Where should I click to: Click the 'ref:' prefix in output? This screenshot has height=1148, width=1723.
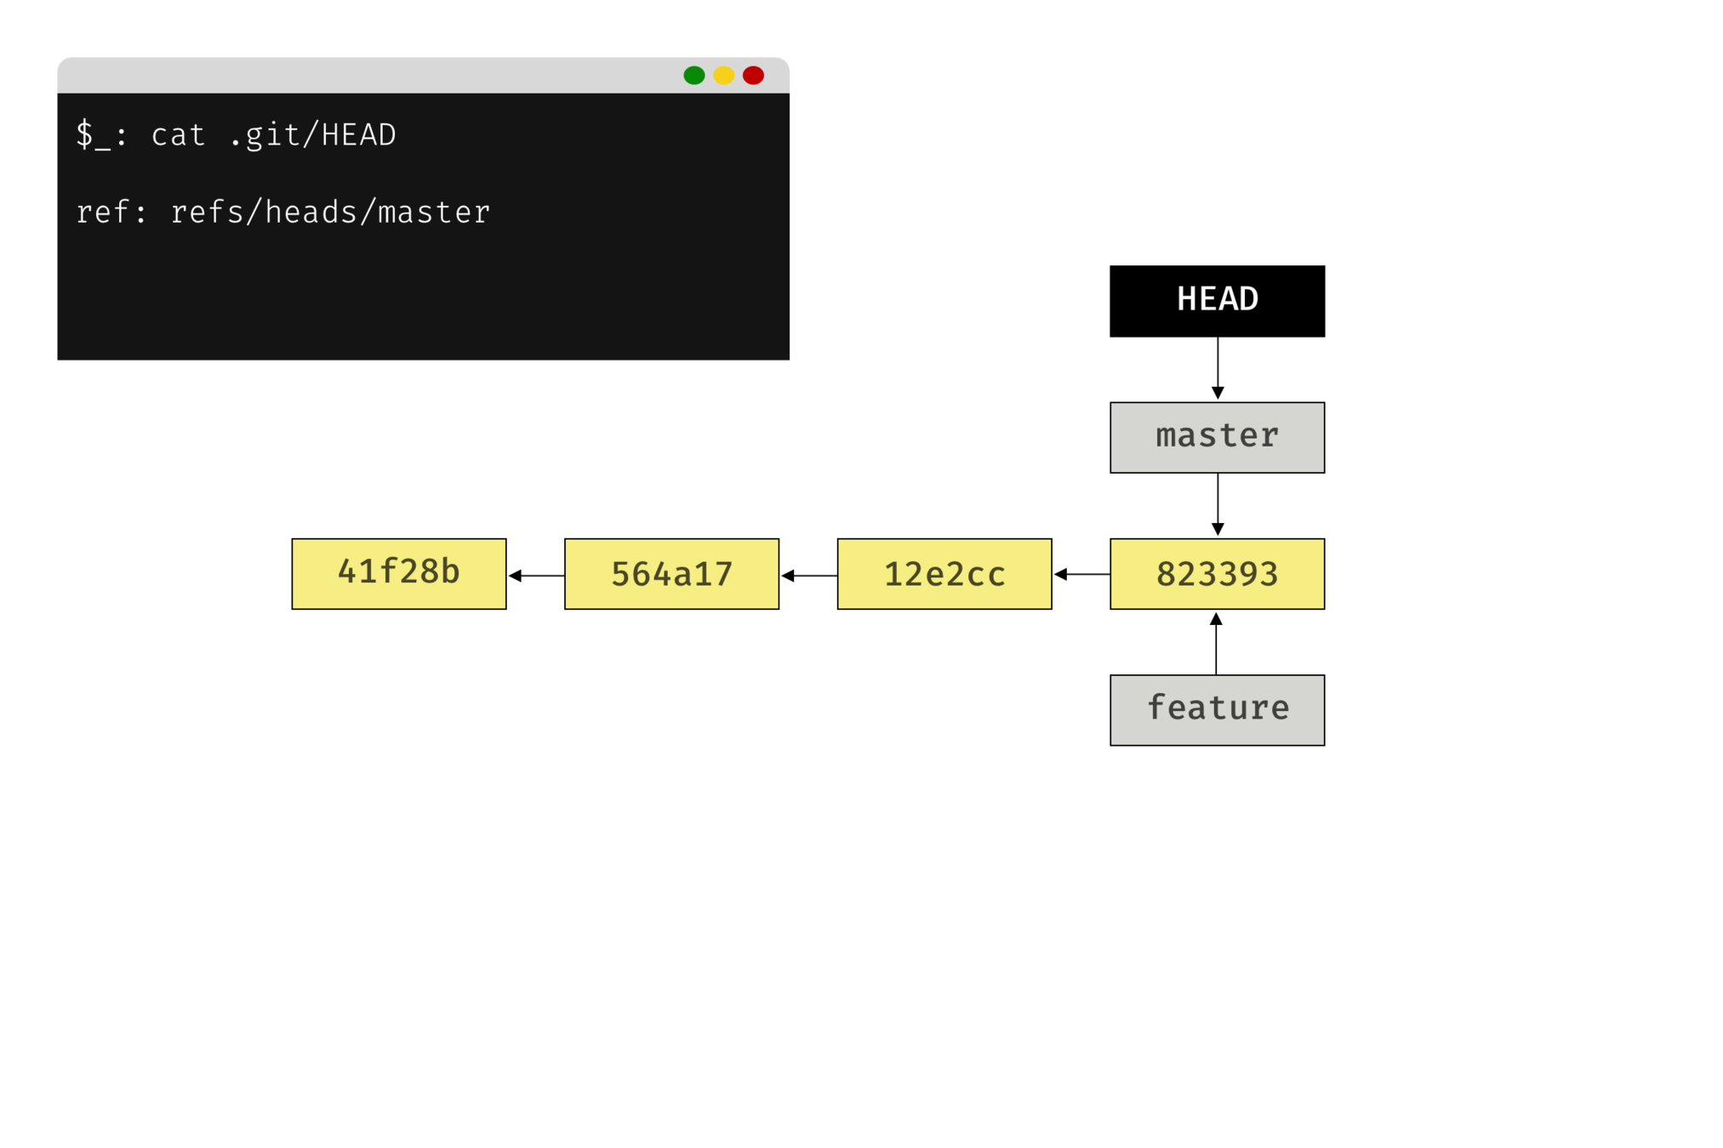point(111,213)
